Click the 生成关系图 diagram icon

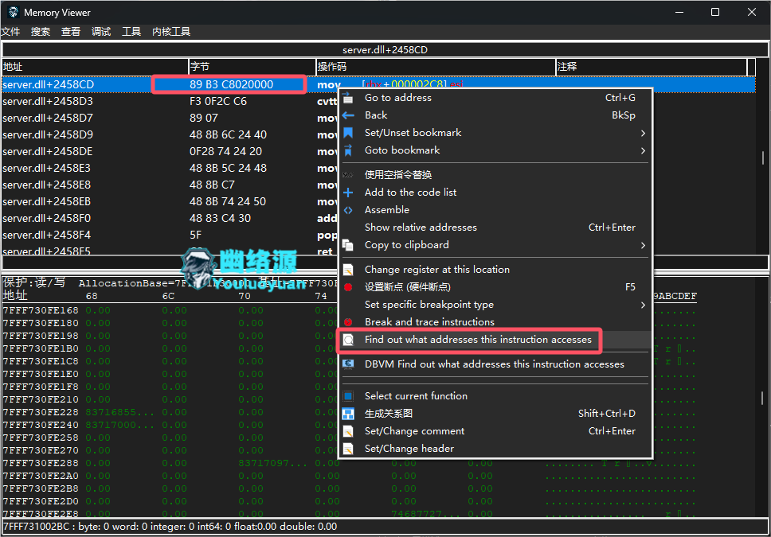348,414
